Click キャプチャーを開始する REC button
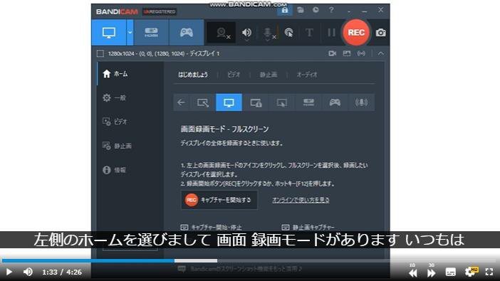Screen dimensions: 500x281 coord(219,200)
